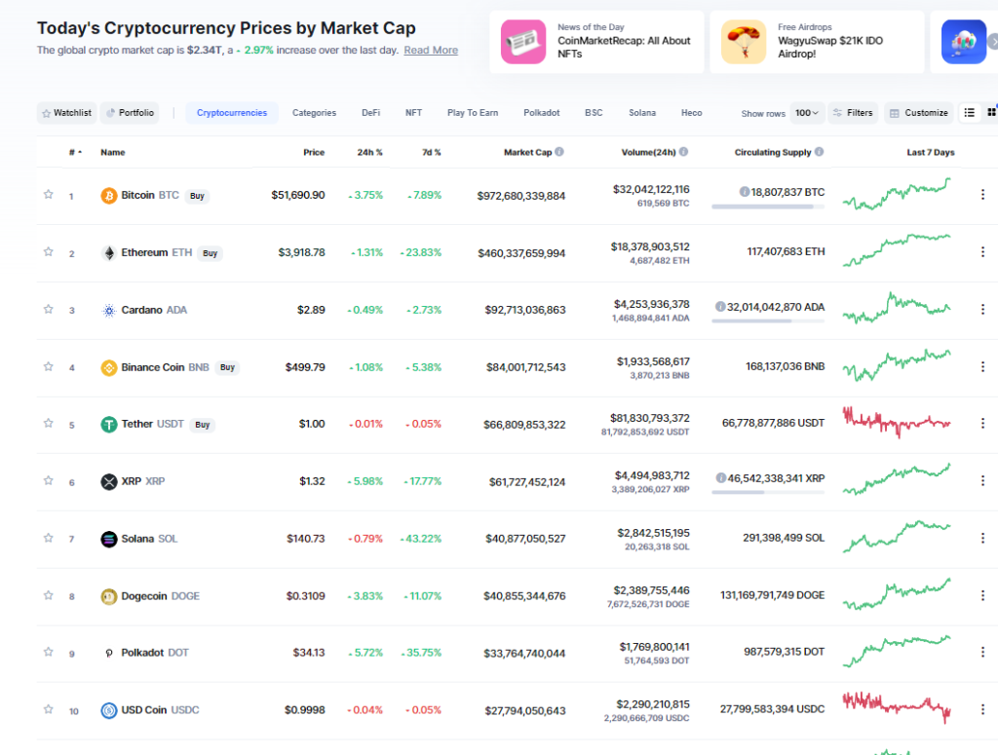The height and width of the screenshot is (755, 998).
Task: Click the Dogecoin logo icon
Action: tap(109, 596)
